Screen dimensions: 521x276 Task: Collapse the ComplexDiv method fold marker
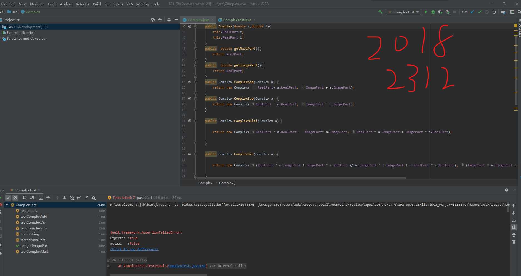(x=195, y=154)
